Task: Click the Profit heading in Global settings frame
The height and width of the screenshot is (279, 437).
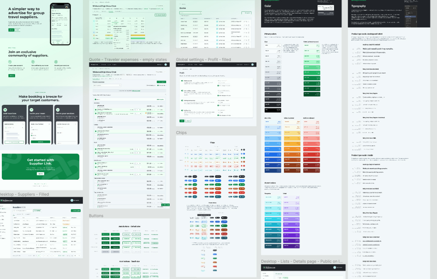Action: 182,73
